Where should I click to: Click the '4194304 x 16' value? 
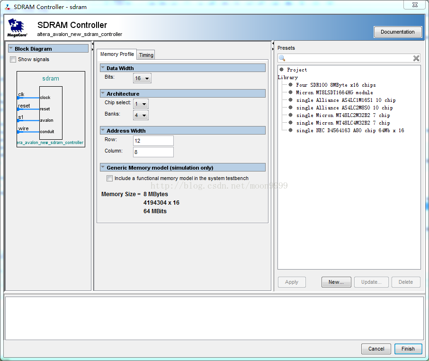[161, 203]
